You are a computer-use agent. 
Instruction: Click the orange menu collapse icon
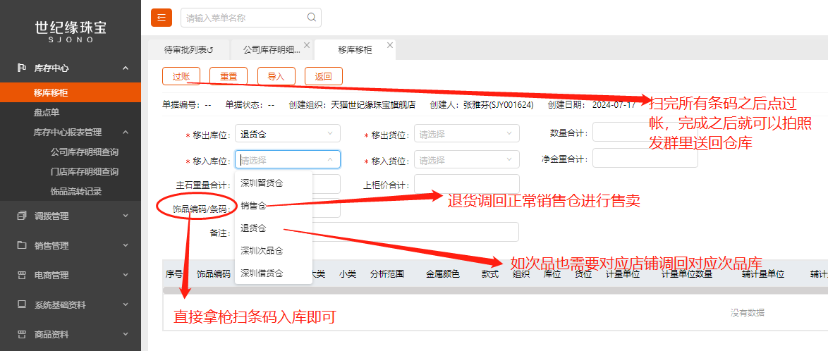pyautogui.click(x=162, y=18)
